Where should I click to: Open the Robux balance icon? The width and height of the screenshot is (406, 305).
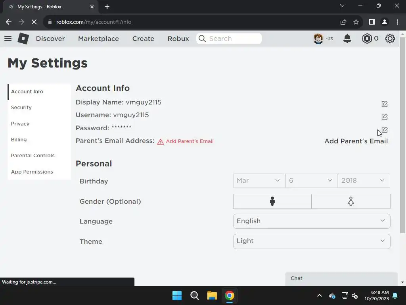tap(367, 39)
